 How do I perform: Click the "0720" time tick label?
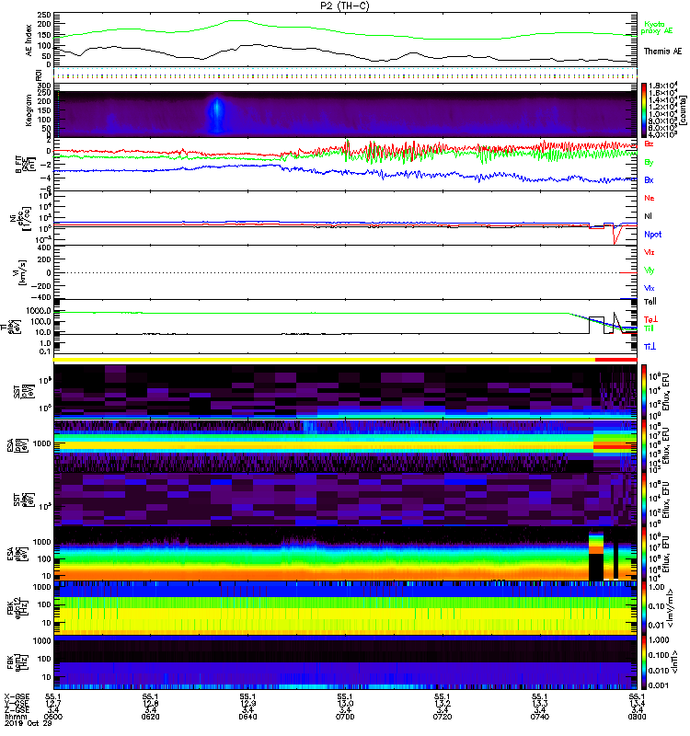(443, 717)
